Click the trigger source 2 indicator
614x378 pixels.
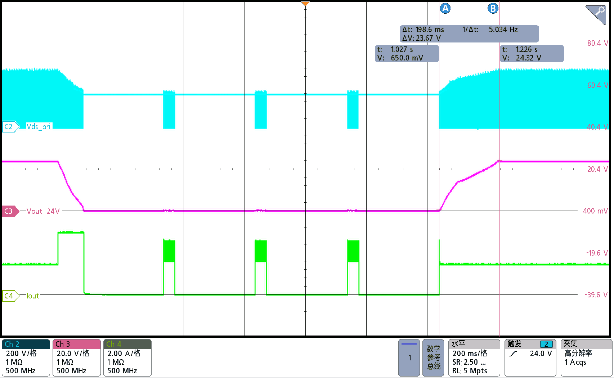pyautogui.click(x=546, y=344)
